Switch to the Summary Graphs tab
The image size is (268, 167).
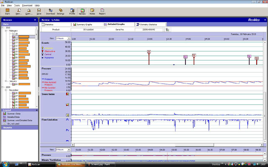tap(87, 25)
